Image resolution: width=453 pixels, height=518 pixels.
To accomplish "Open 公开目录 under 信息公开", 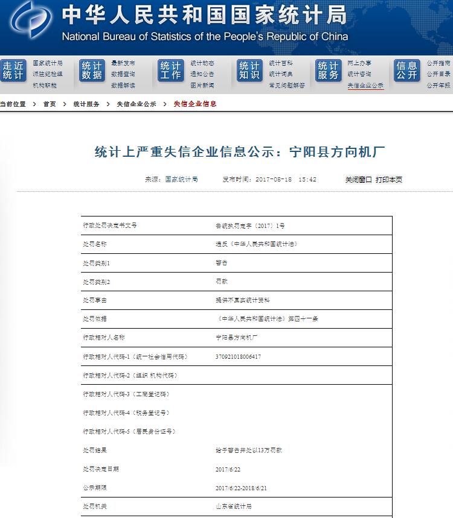I will tap(439, 74).
